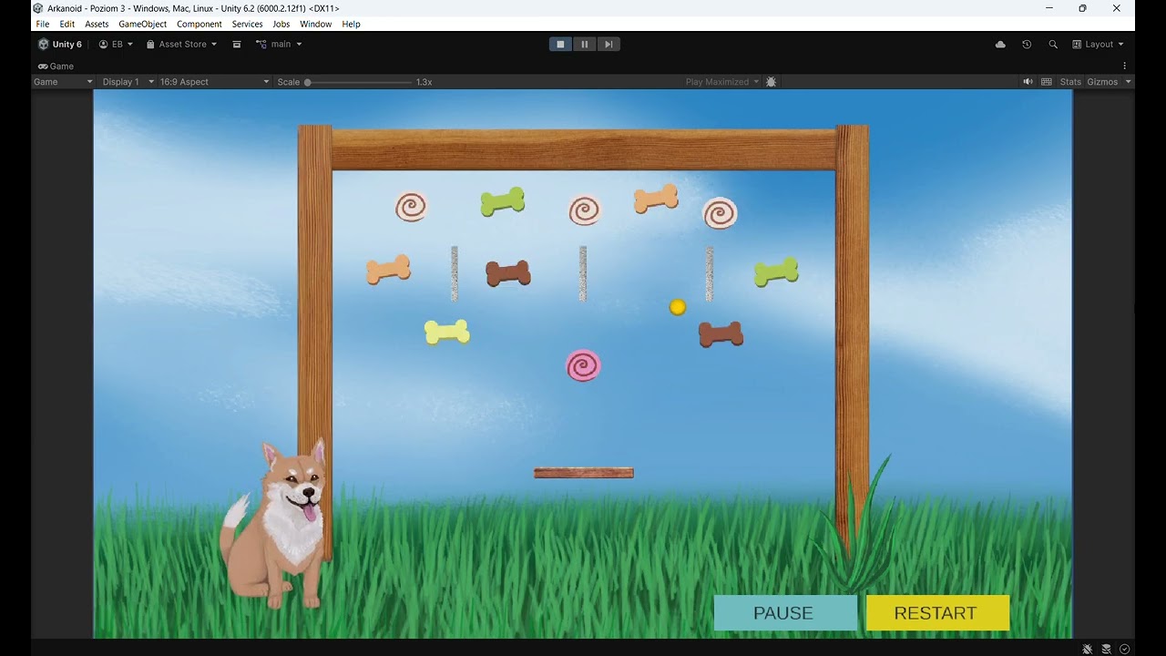Screen dimensions: 1166x656
Task: Open the Play Maximized dropdown
Action: 722,82
